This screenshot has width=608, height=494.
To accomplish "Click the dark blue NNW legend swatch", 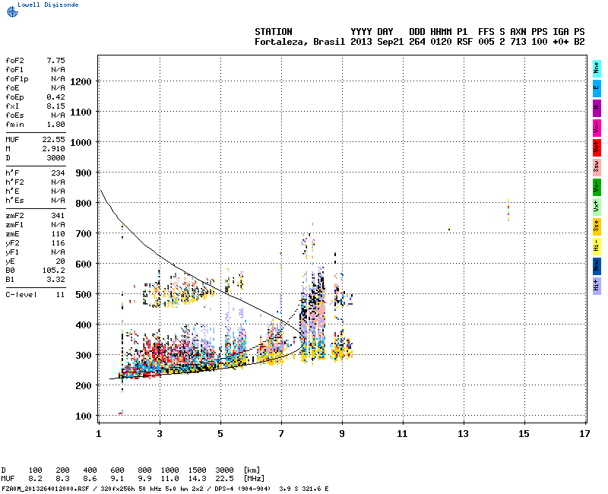I will [x=597, y=265].
